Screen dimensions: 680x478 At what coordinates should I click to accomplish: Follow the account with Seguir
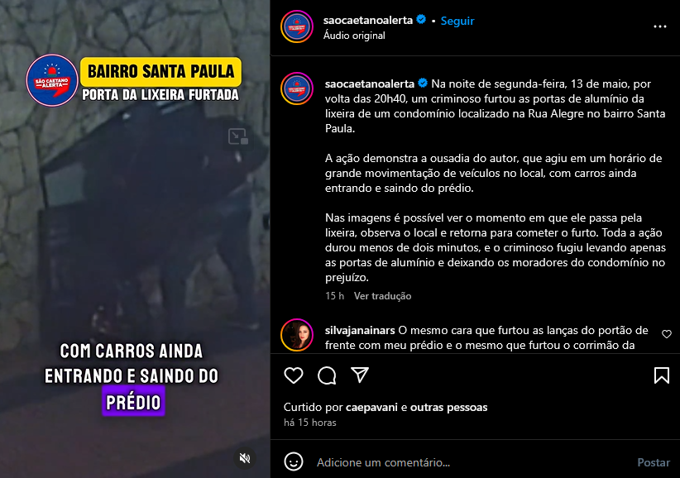point(457,21)
